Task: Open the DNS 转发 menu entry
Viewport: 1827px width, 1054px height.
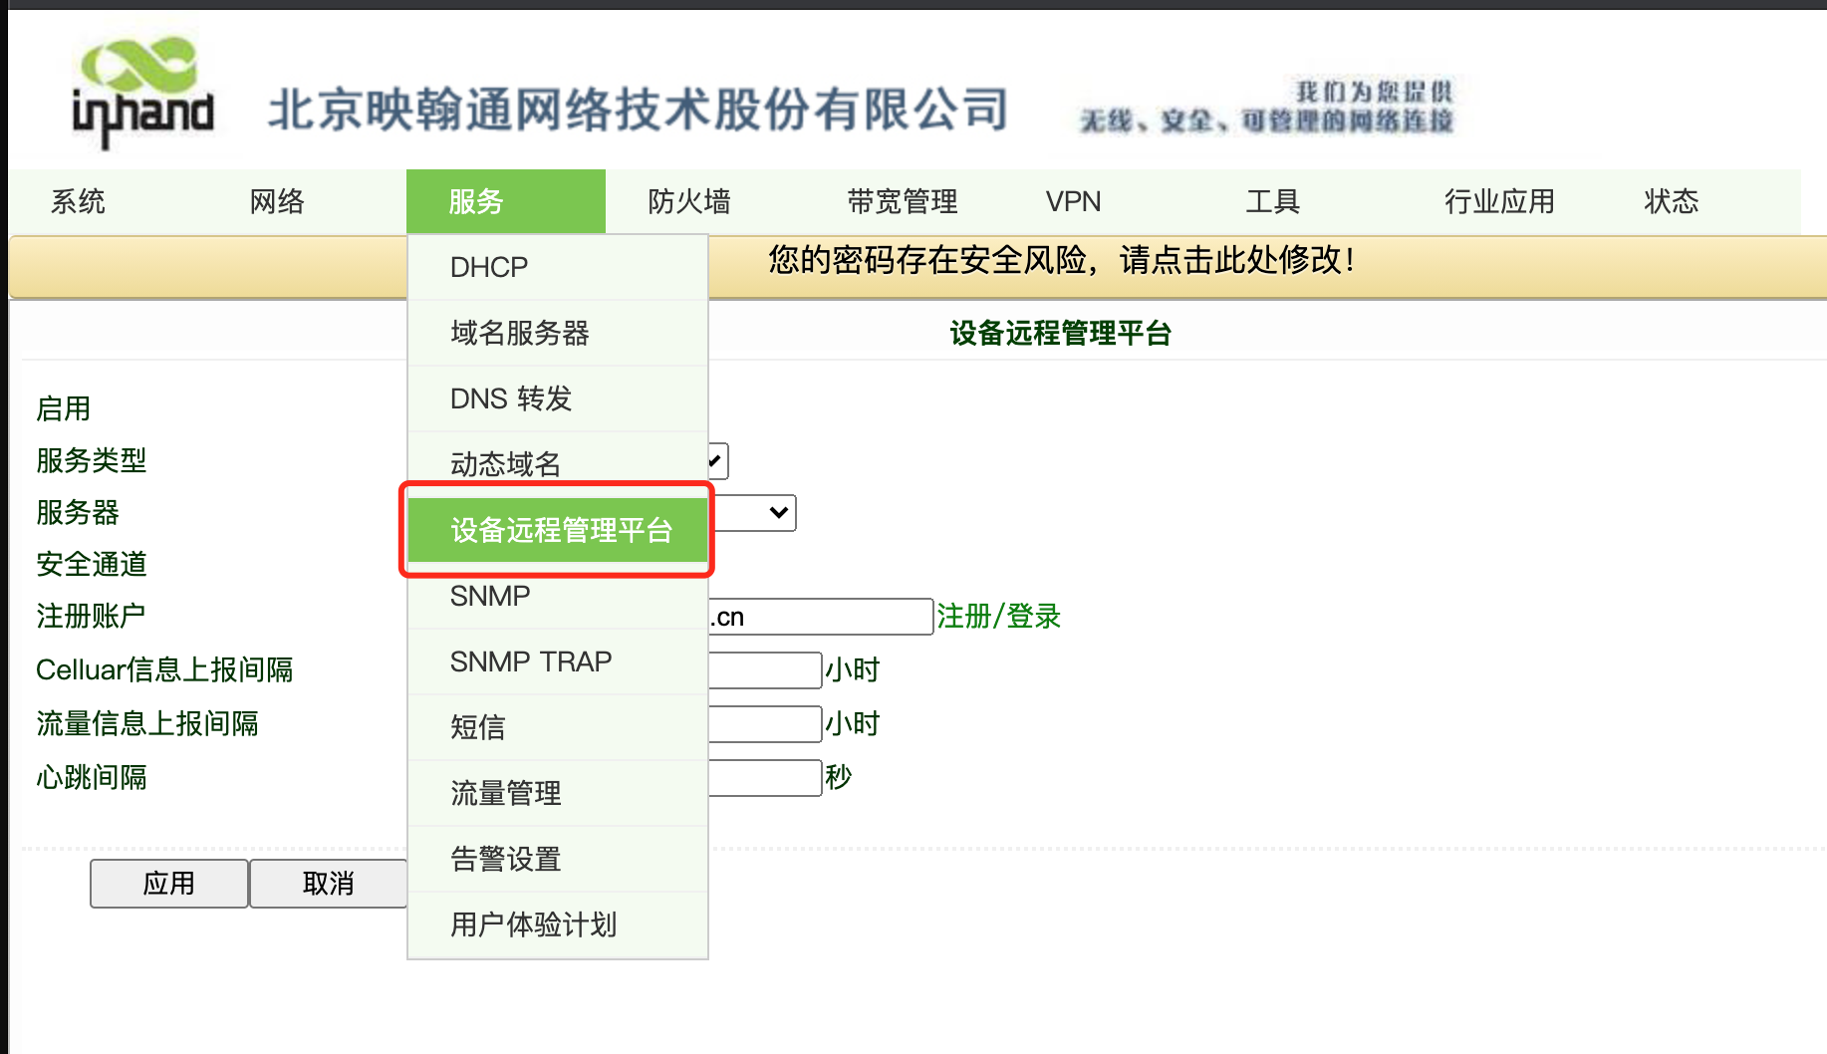Action: (x=510, y=398)
